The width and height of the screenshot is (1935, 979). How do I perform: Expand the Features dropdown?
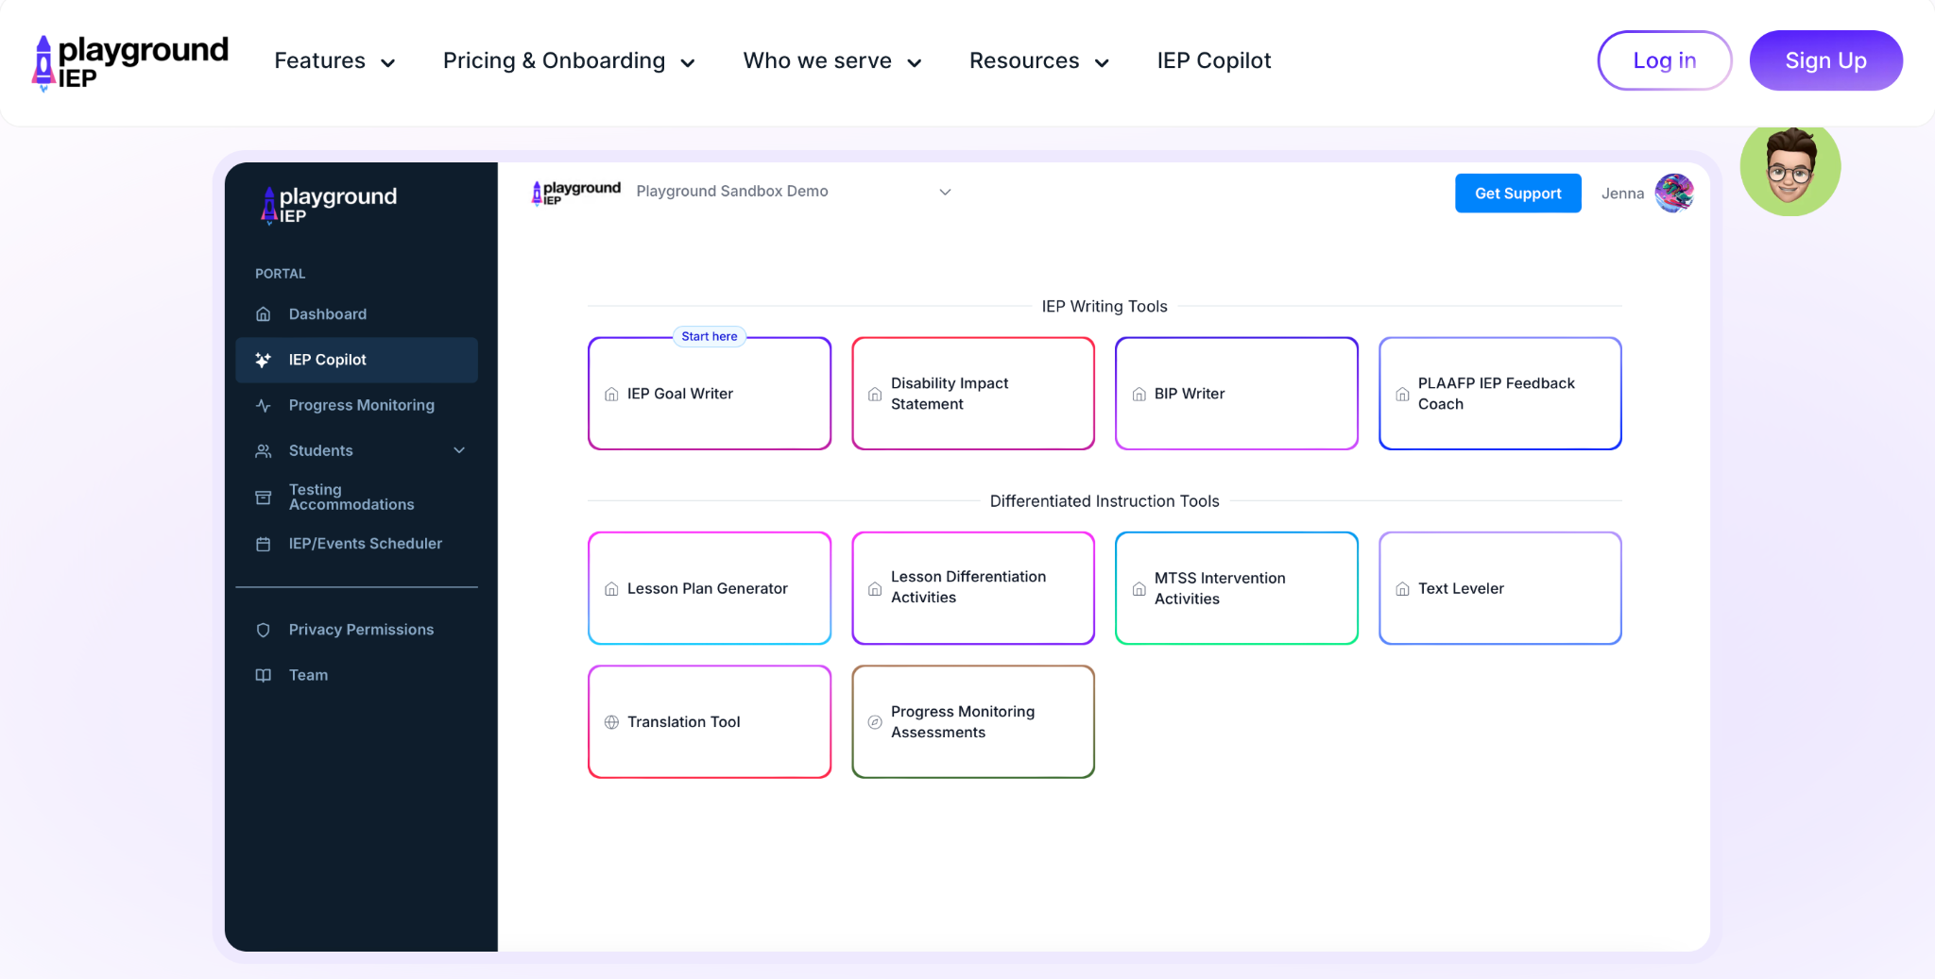(334, 60)
